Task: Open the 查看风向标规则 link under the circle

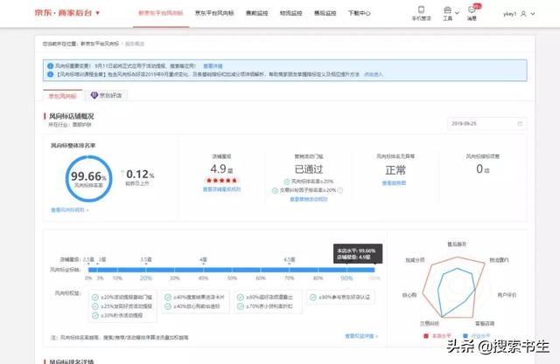Action: tap(70, 210)
